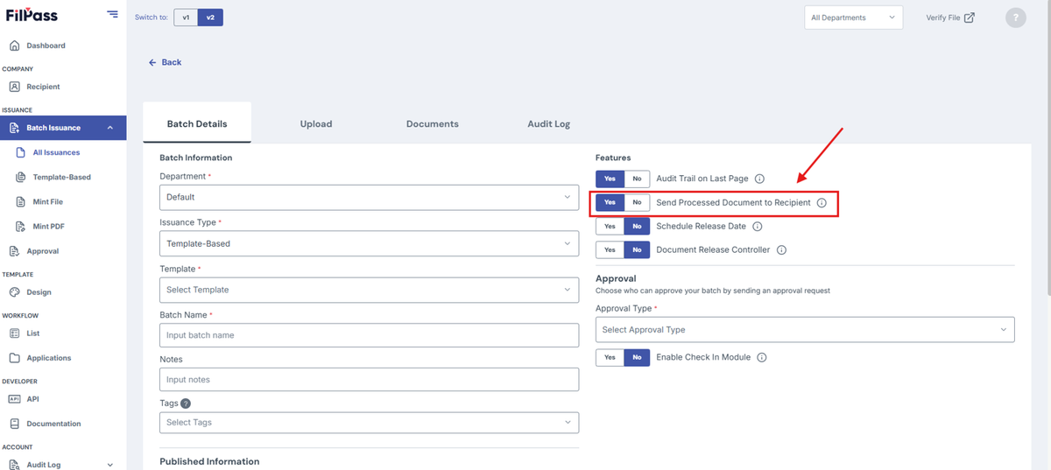Click info icon beside Schedule Release Date

758,226
